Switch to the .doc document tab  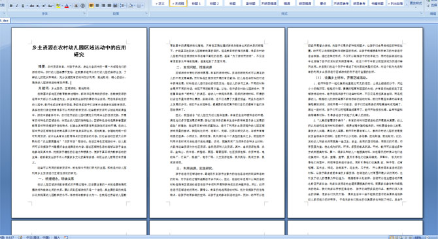(5, 21)
